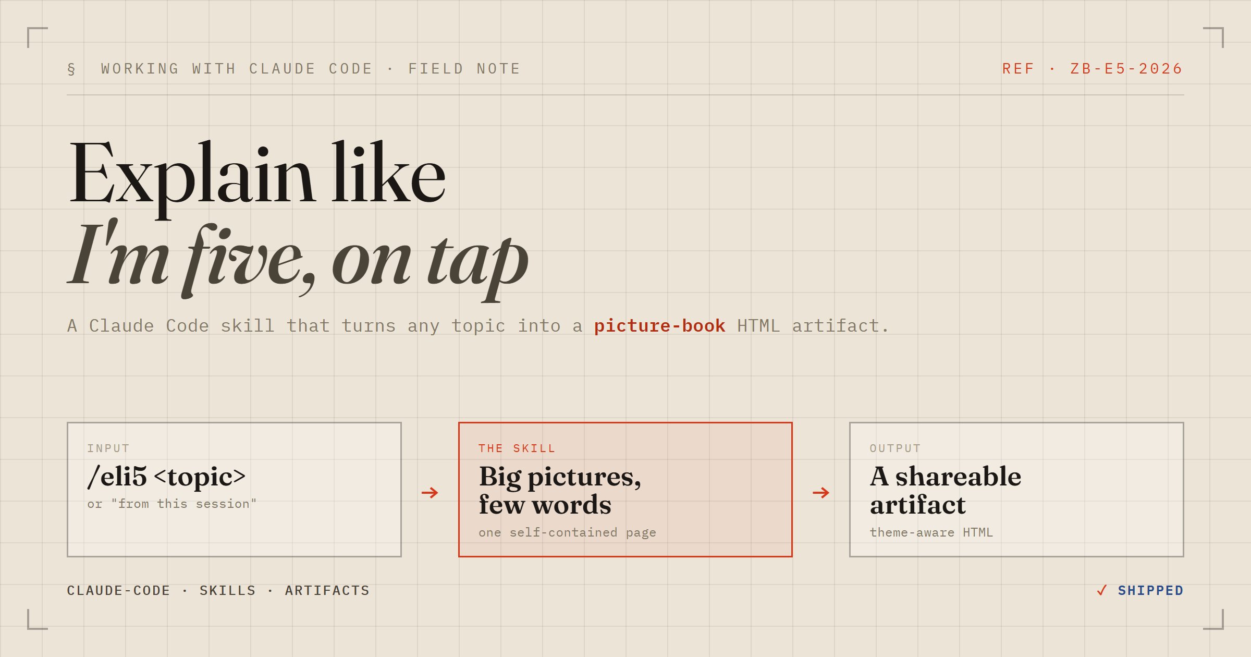Click the "ARTIFACTS" footer tag
Image resolution: width=1251 pixels, height=657 pixels.
click(327, 590)
